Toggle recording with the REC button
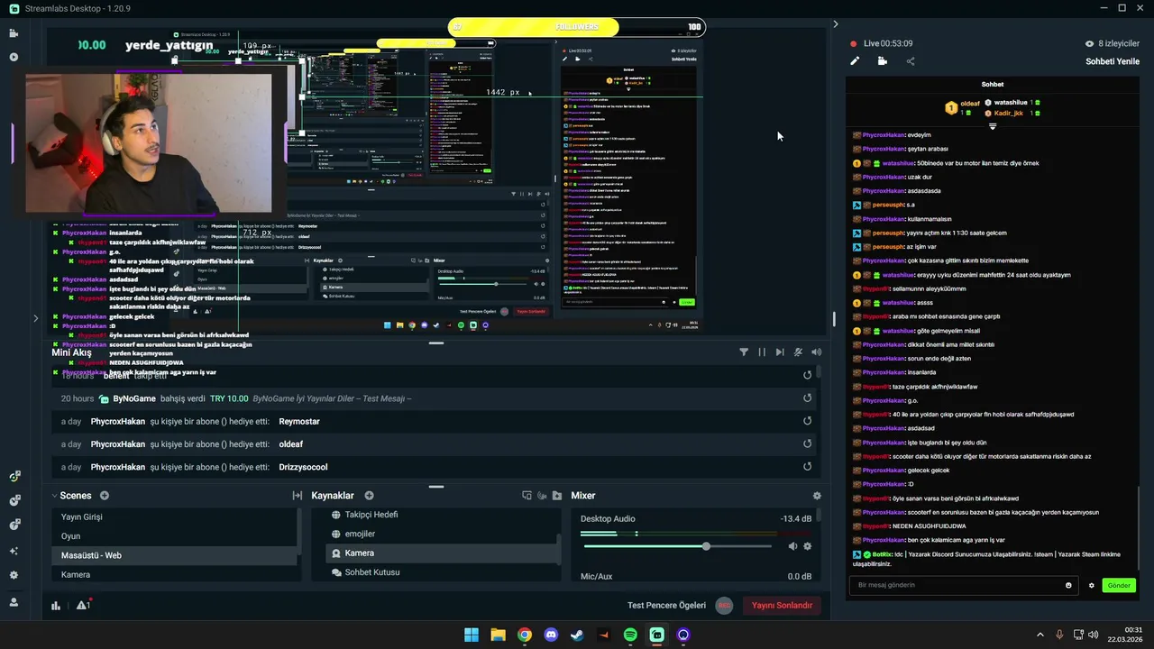 [724, 606]
